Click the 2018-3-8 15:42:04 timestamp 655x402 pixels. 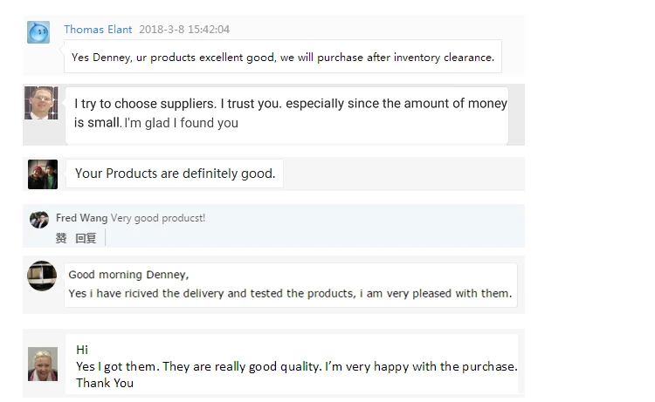184,30
